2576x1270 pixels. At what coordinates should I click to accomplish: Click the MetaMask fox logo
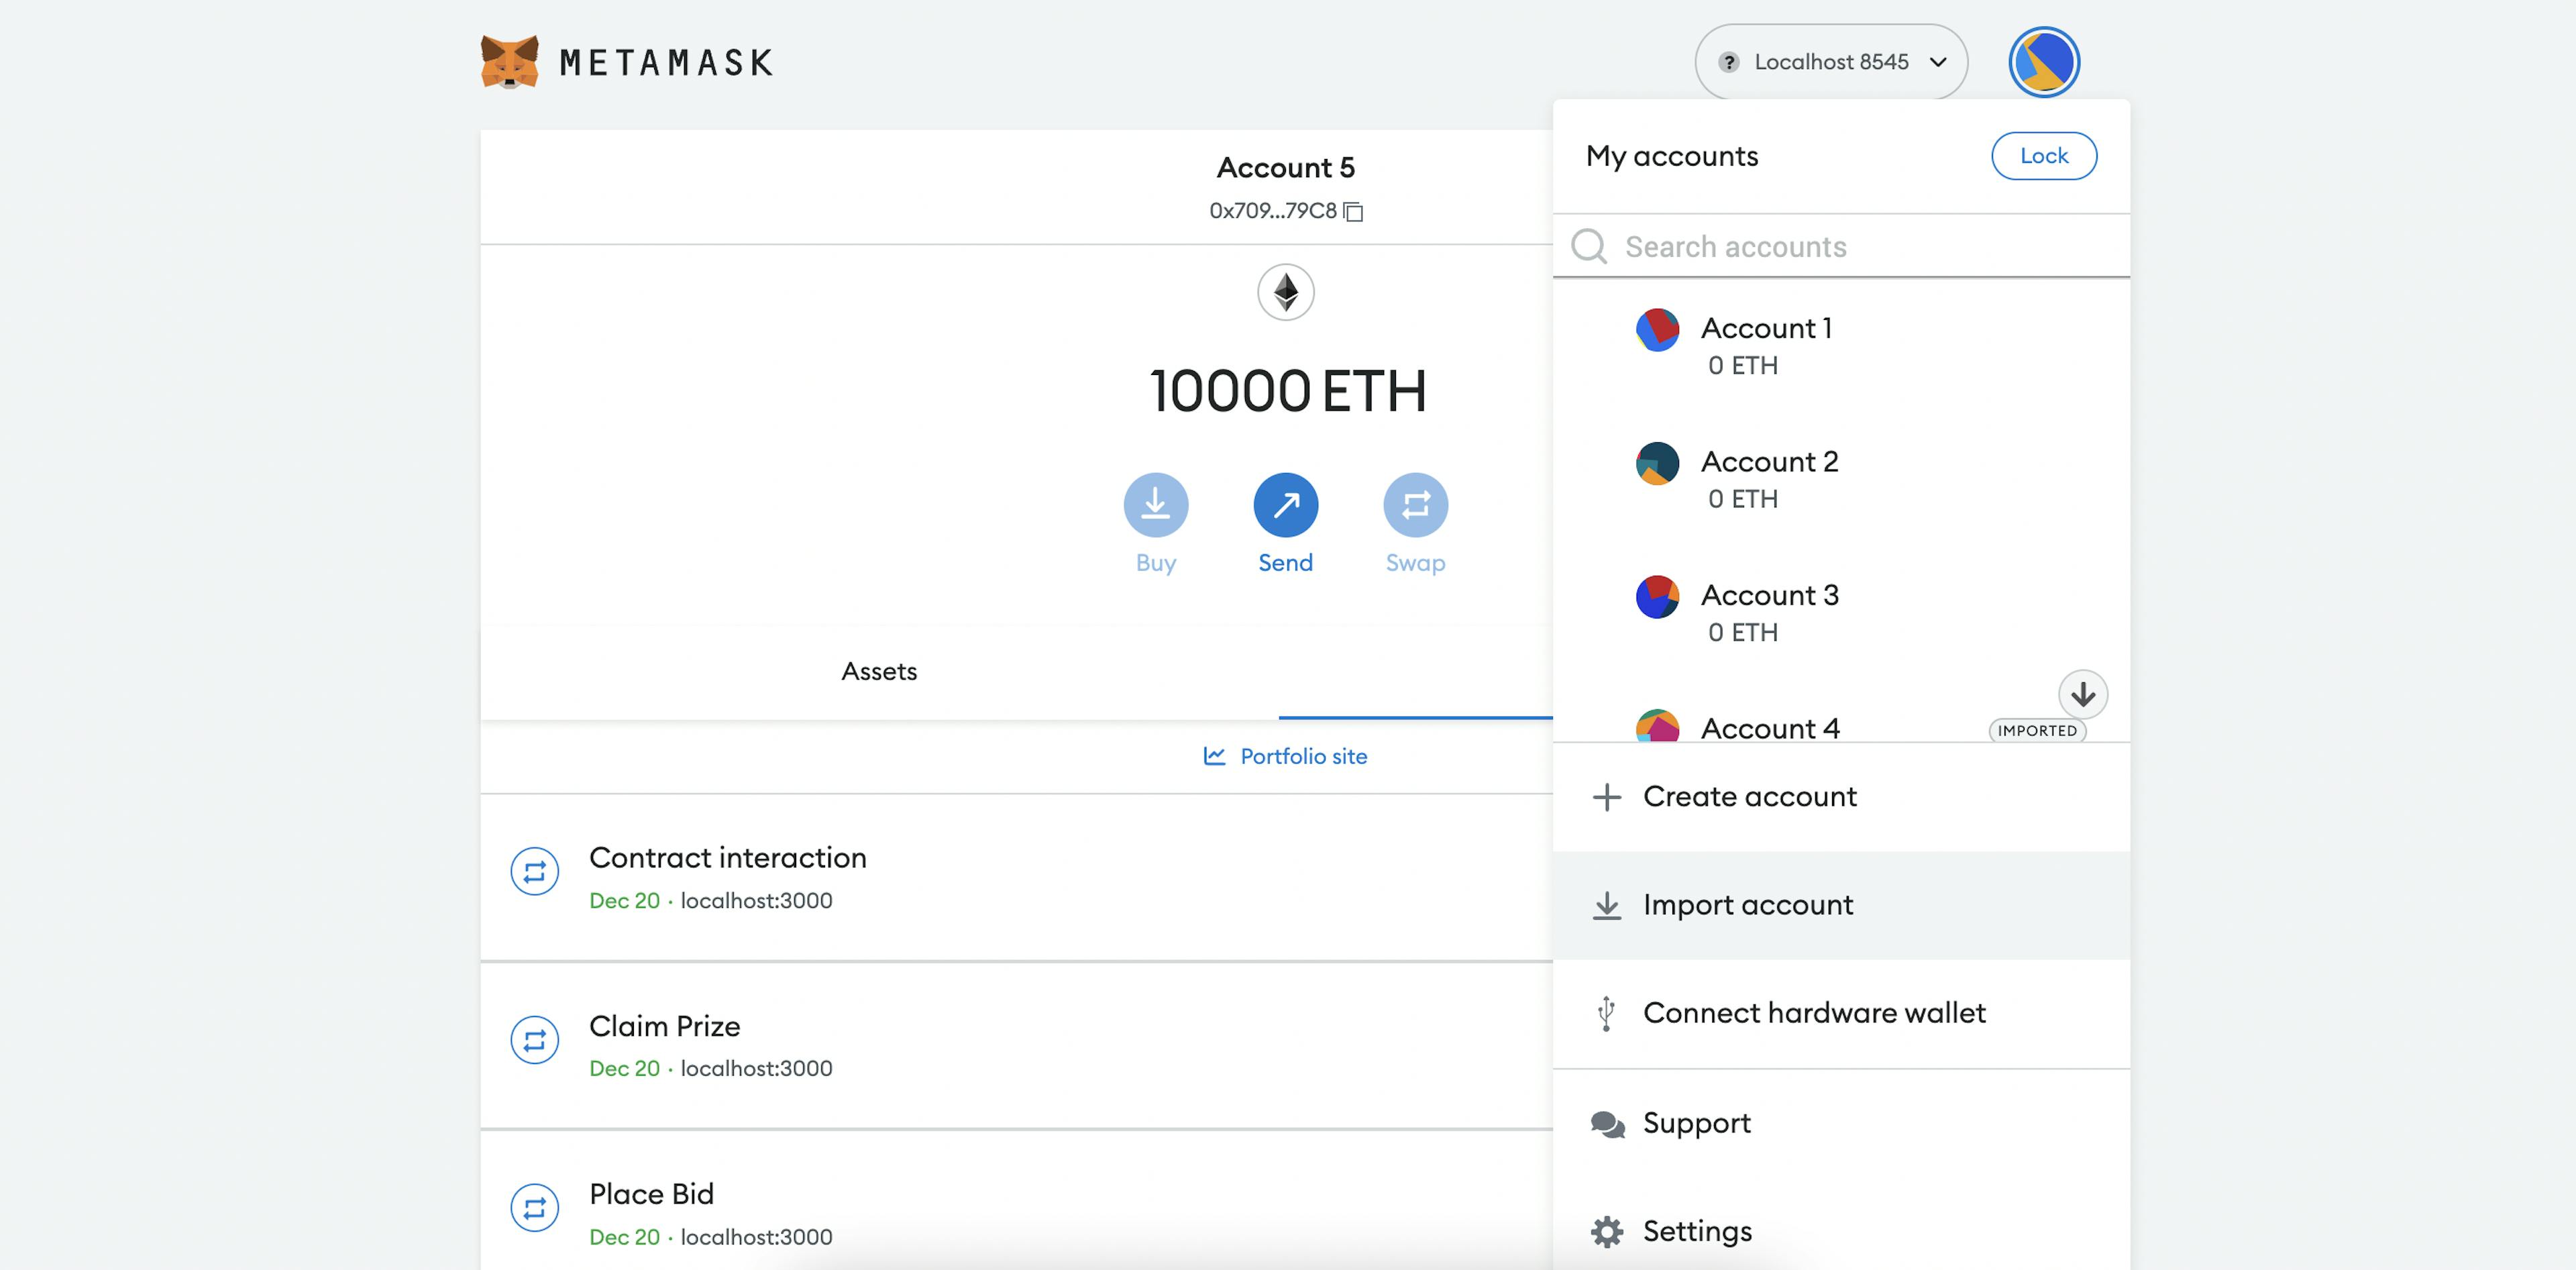[x=509, y=62]
